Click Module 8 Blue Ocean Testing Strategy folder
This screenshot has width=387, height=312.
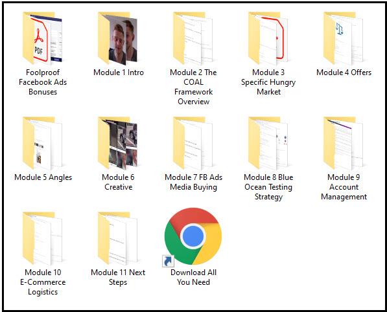268,143
